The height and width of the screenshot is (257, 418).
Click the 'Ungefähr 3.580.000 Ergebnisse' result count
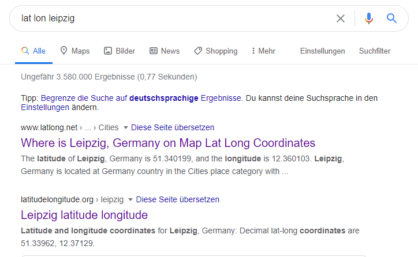(109, 77)
